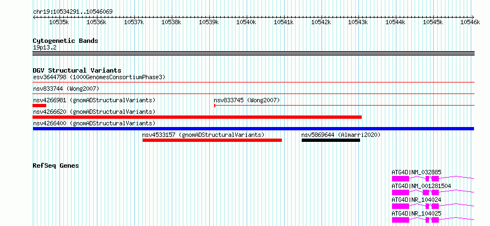Click the 10539k ruler position

tap(209, 22)
